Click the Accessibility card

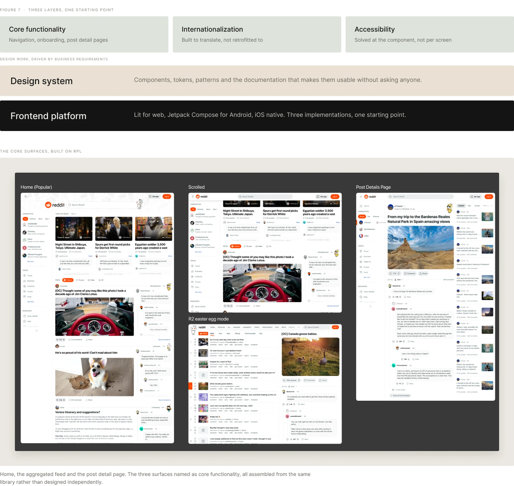pyautogui.click(x=430, y=34)
